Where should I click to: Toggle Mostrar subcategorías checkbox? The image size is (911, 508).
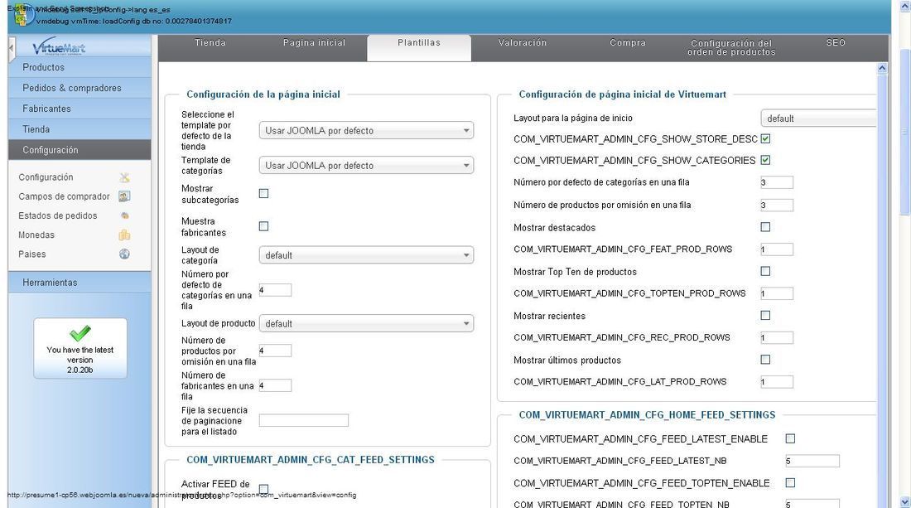263,194
